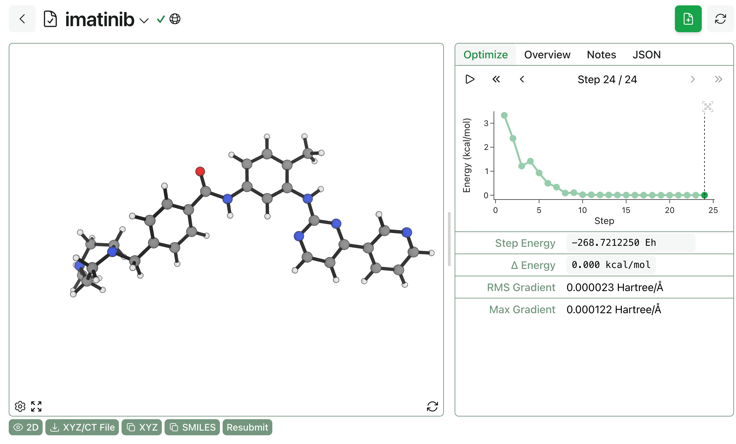736x444 pixels.
Task: Click the green new file button
Action: (688, 19)
